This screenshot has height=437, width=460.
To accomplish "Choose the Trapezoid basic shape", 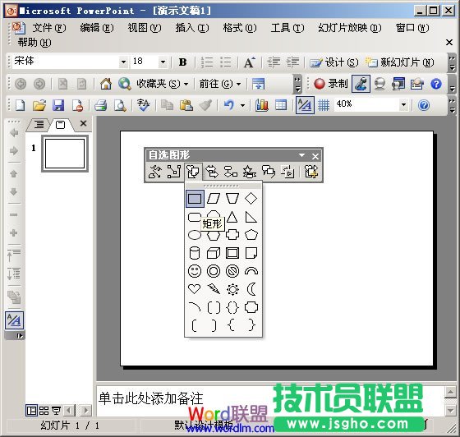I will (x=232, y=199).
